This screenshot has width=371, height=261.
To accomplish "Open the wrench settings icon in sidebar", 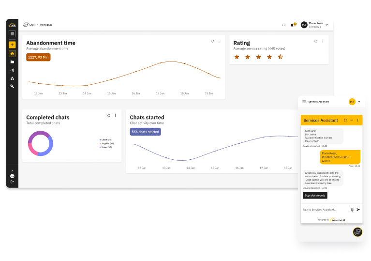I will pos(12,86).
